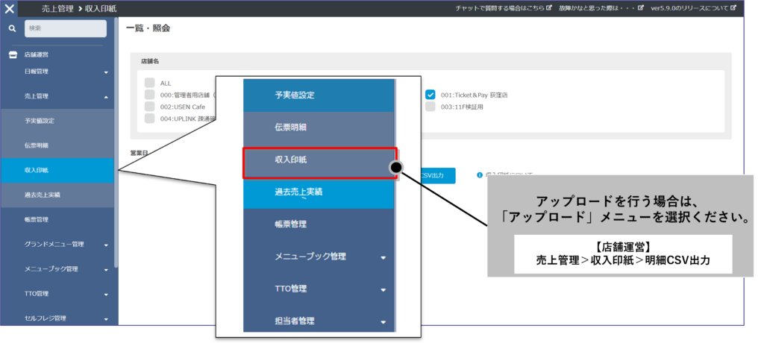The image size is (764, 343).
Task: Click the store icon beside 店舗運営
Action: click(13, 55)
